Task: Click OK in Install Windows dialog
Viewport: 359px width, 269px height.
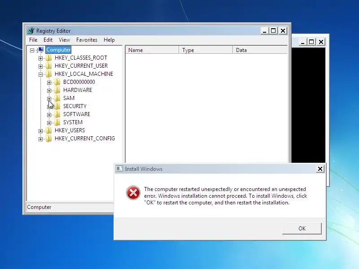Action: (x=302, y=229)
